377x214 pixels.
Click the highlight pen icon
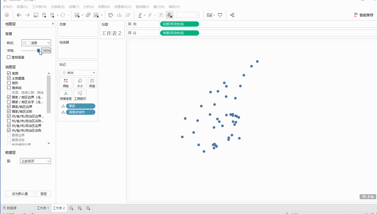click(140, 15)
